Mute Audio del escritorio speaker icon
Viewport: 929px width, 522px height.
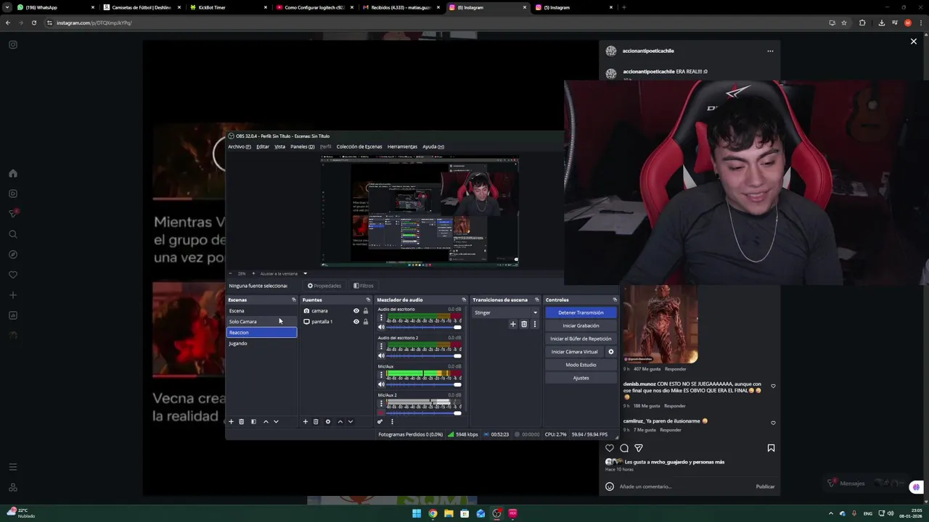click(381, 327)
